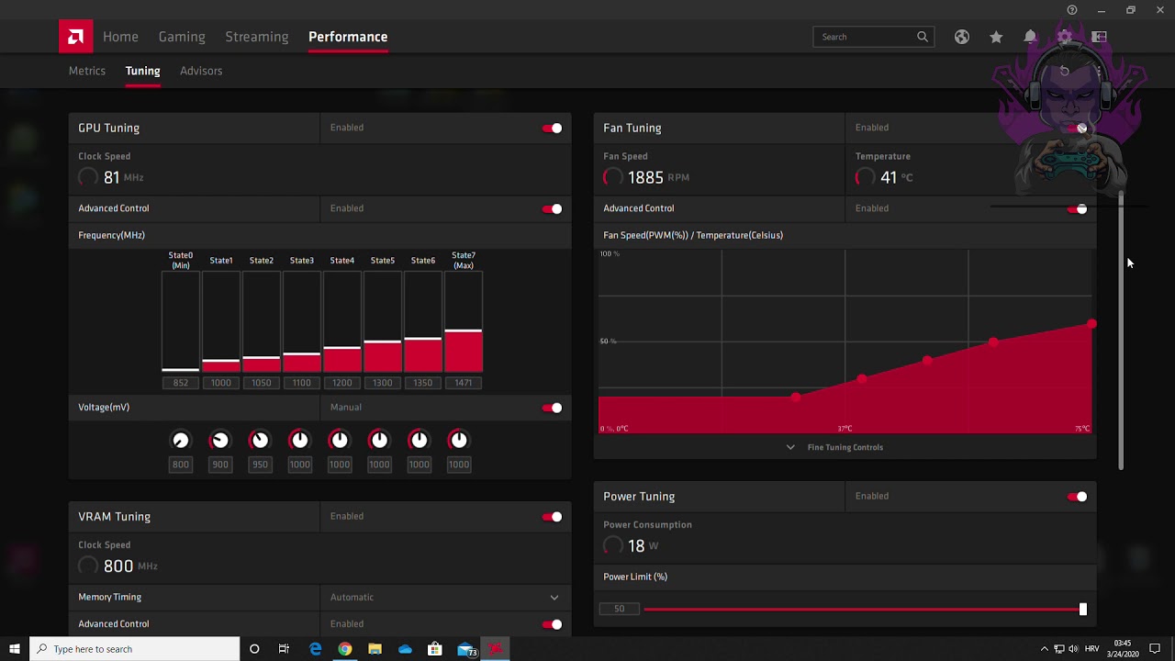
Task: Click the State7 frequency value 1471
Action: click(464, 383)
